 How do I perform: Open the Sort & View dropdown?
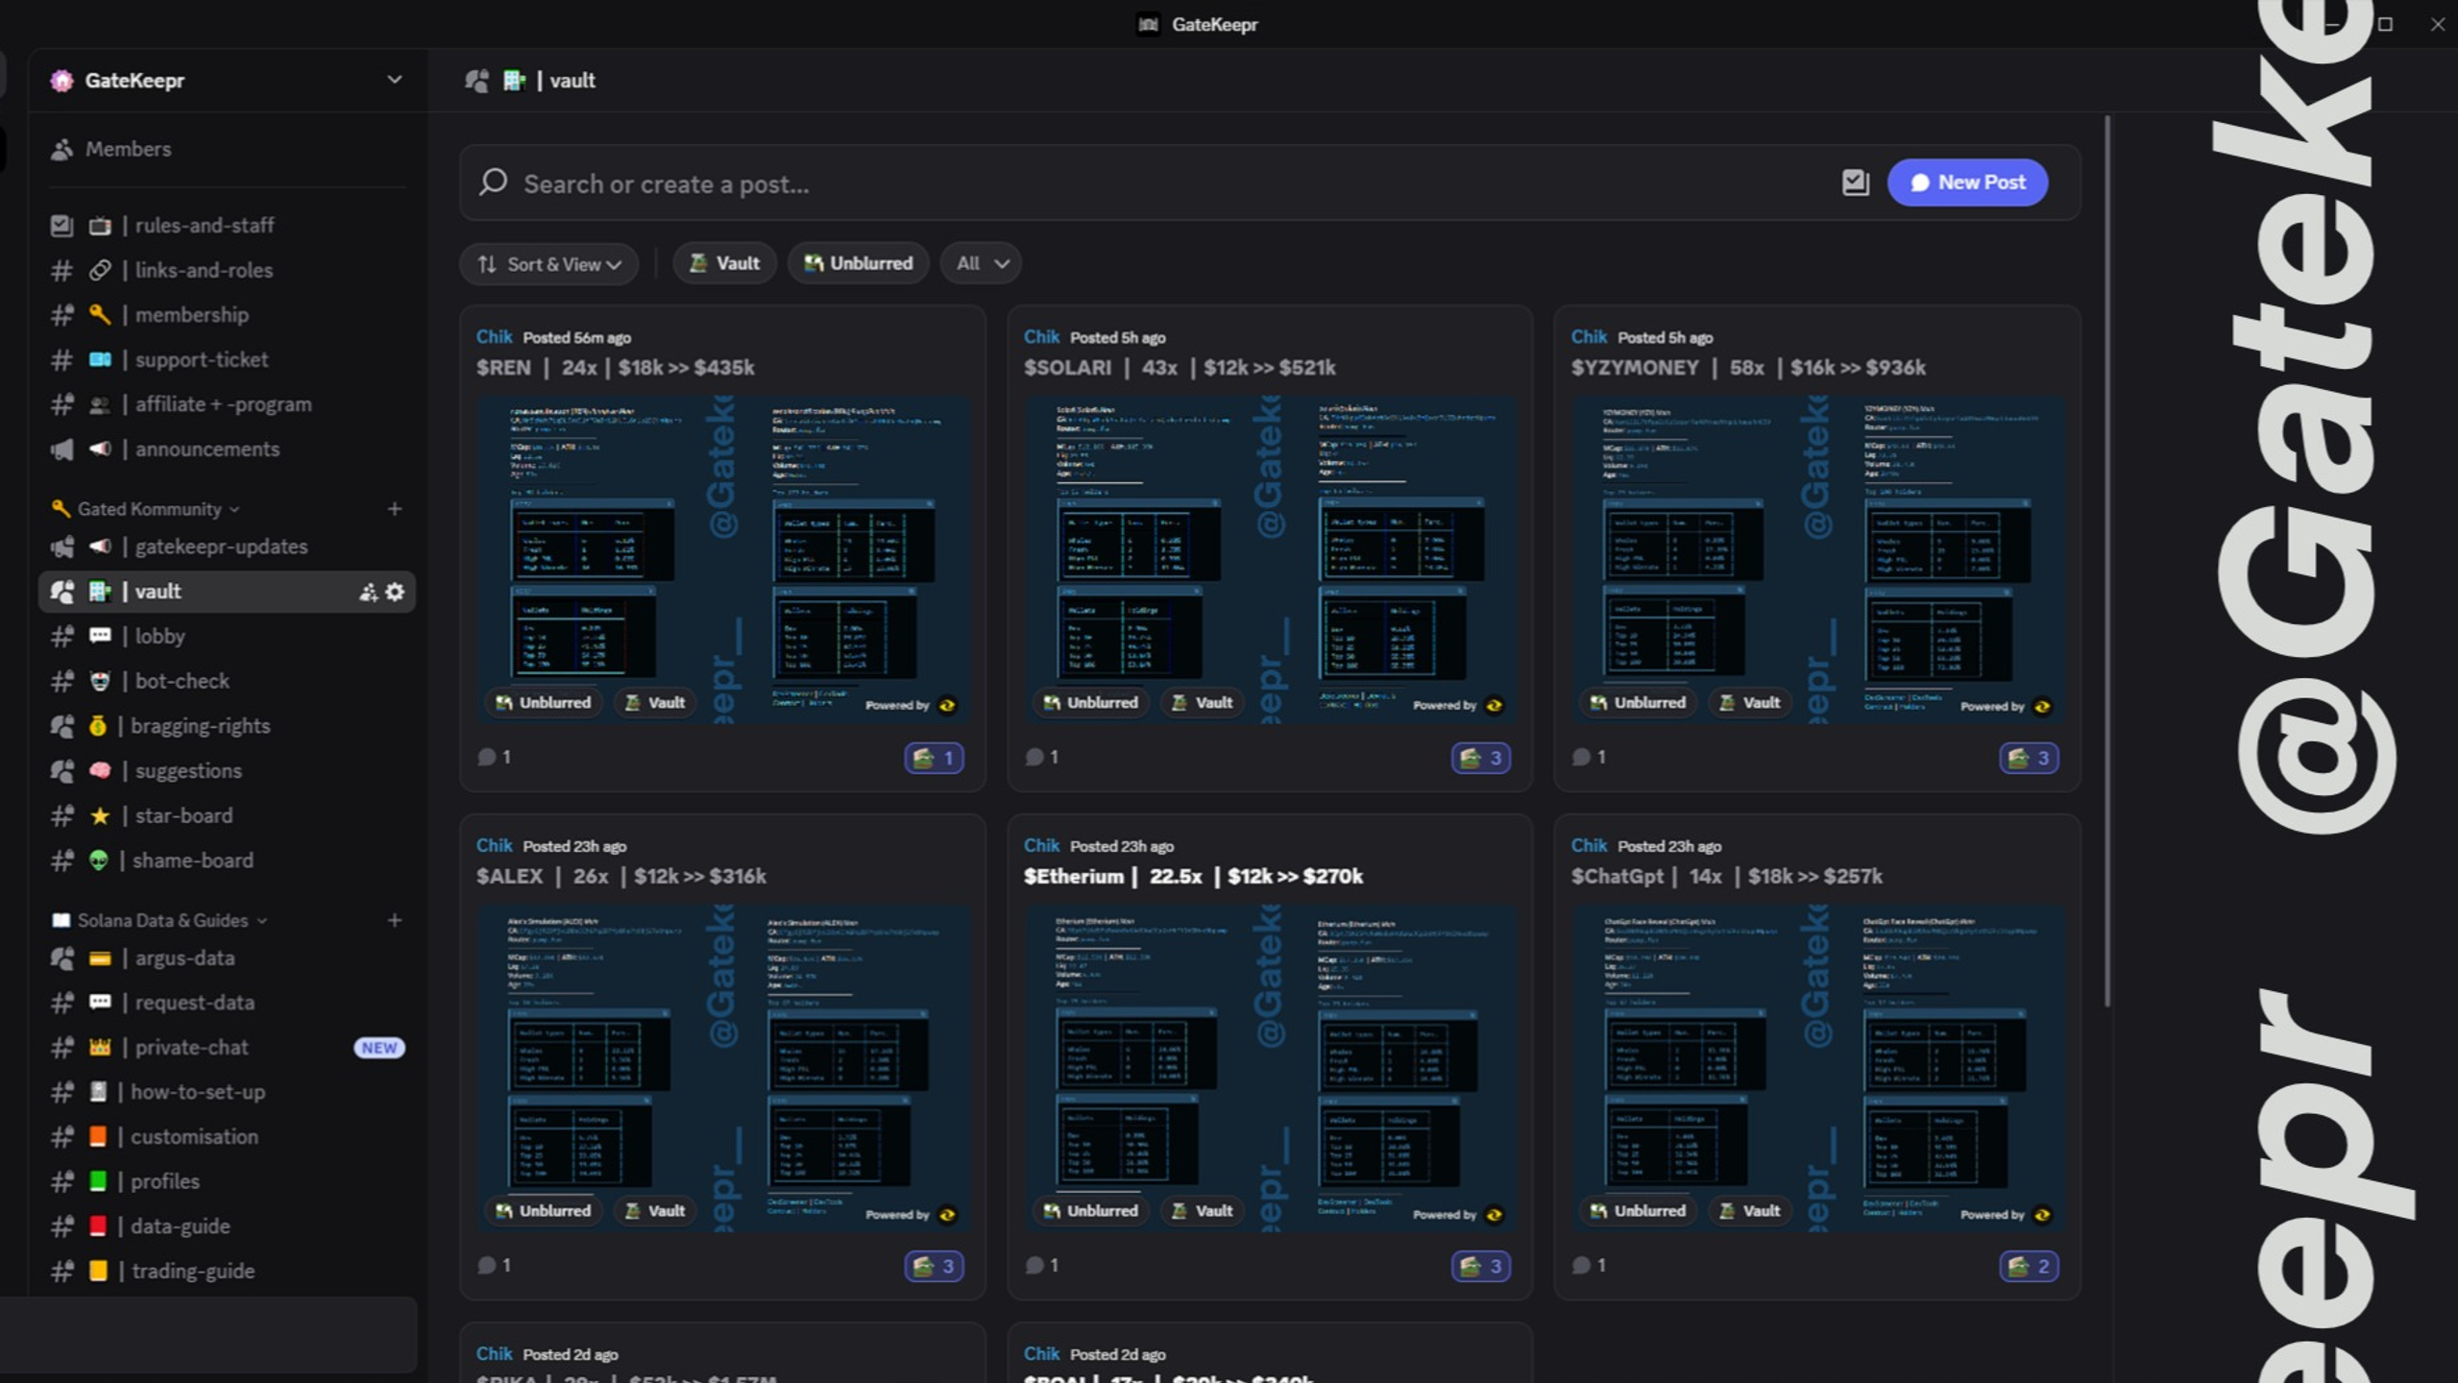pyautogui.click(x=549, y=264)
